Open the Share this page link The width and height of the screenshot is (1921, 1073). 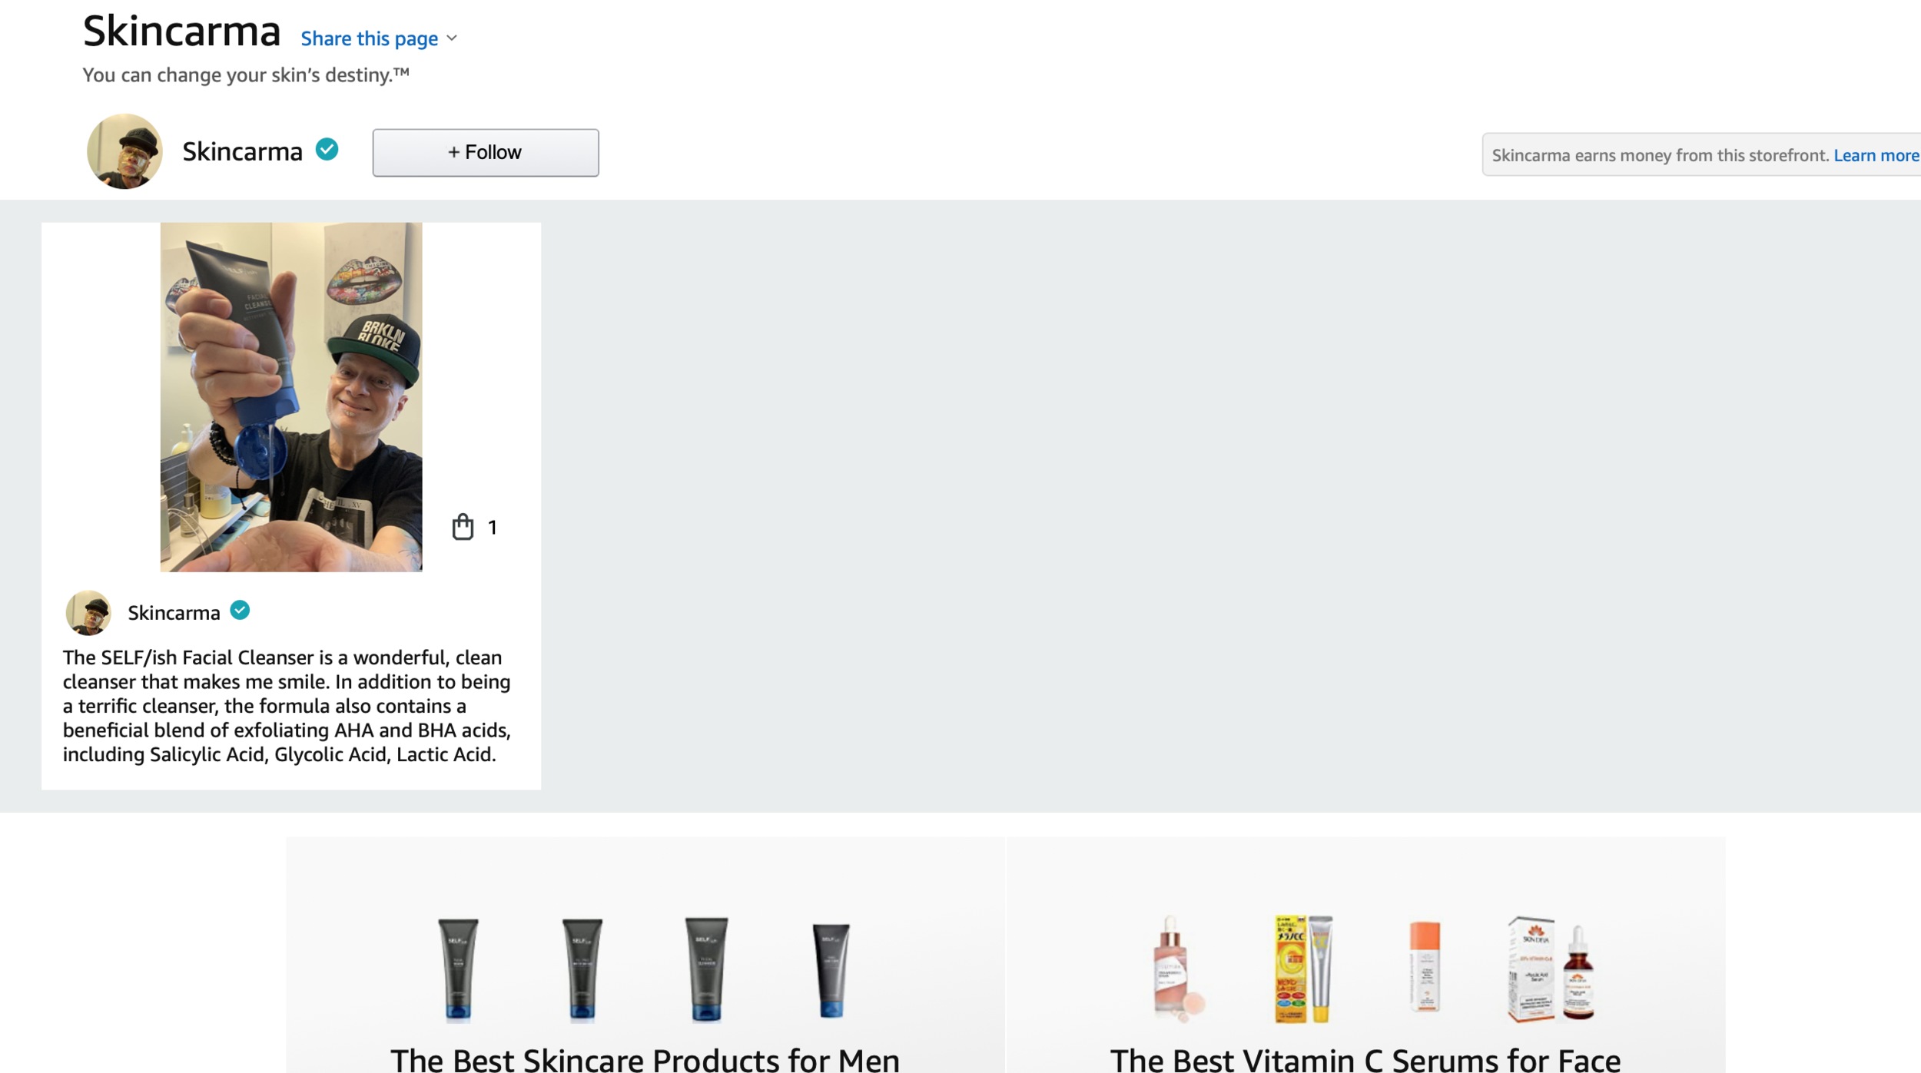tap(370, 38)
